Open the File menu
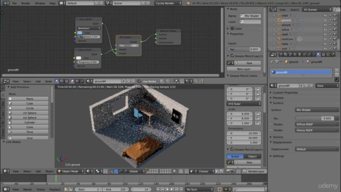 (x=14, y=3)
